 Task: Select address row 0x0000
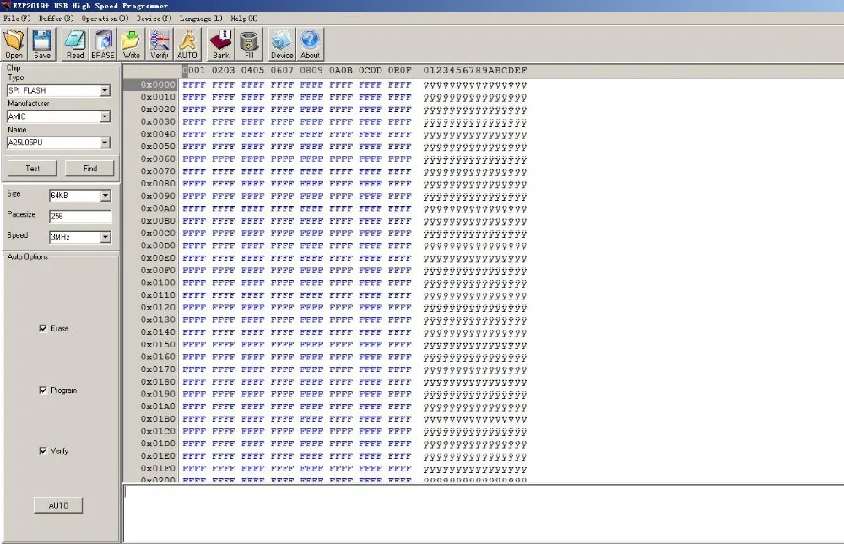[x=158, y=85]
